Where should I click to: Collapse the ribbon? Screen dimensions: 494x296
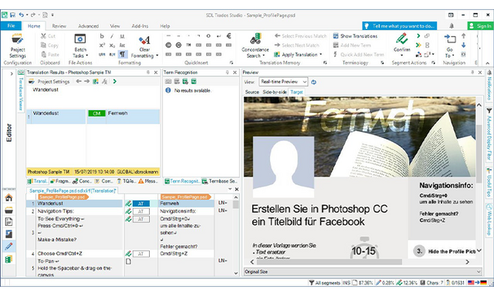(487, 63)
